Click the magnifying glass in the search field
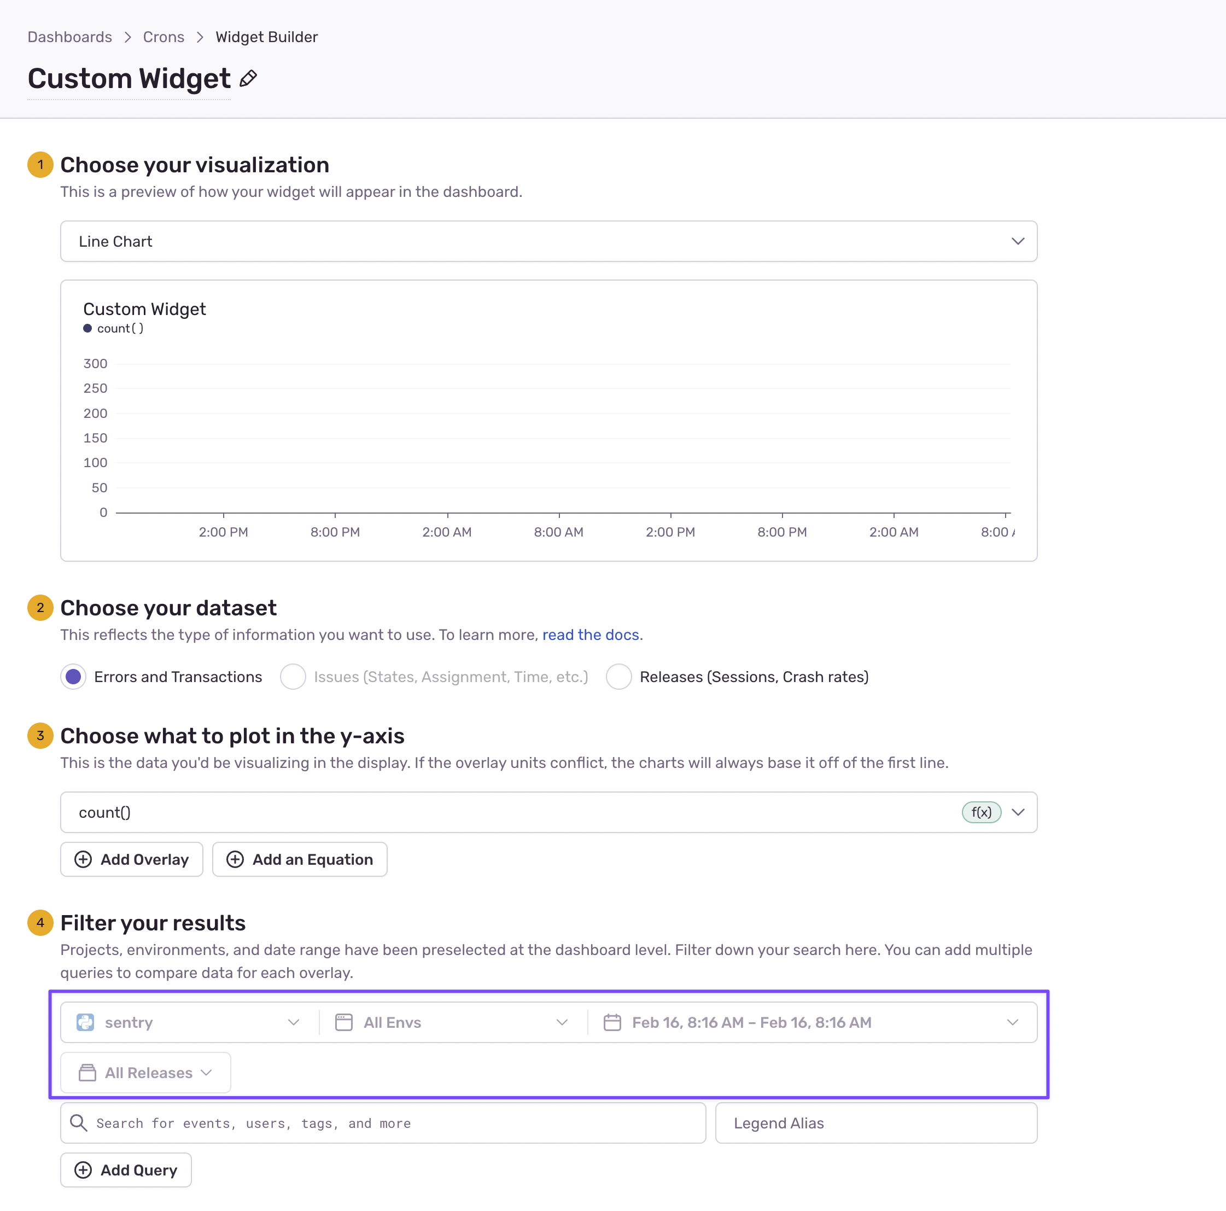 [79, 1123]
